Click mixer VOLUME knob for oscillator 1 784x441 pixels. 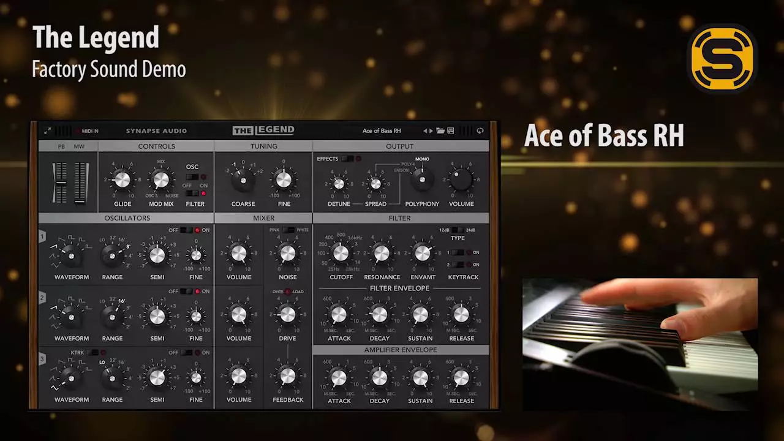[239, 254]
